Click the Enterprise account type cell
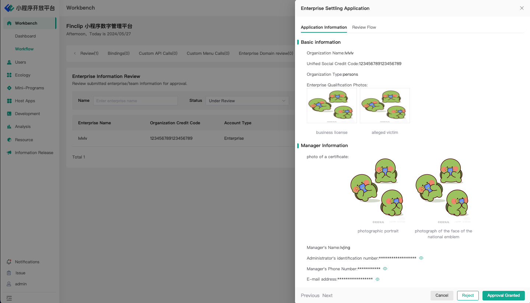This screenshot has width=530, height=303. [234, 138]
